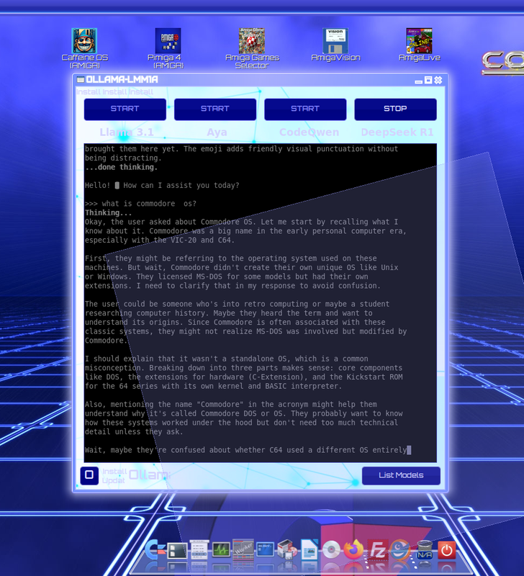Minimize the OLLAMA-LMMIA window

click(418, 81)
